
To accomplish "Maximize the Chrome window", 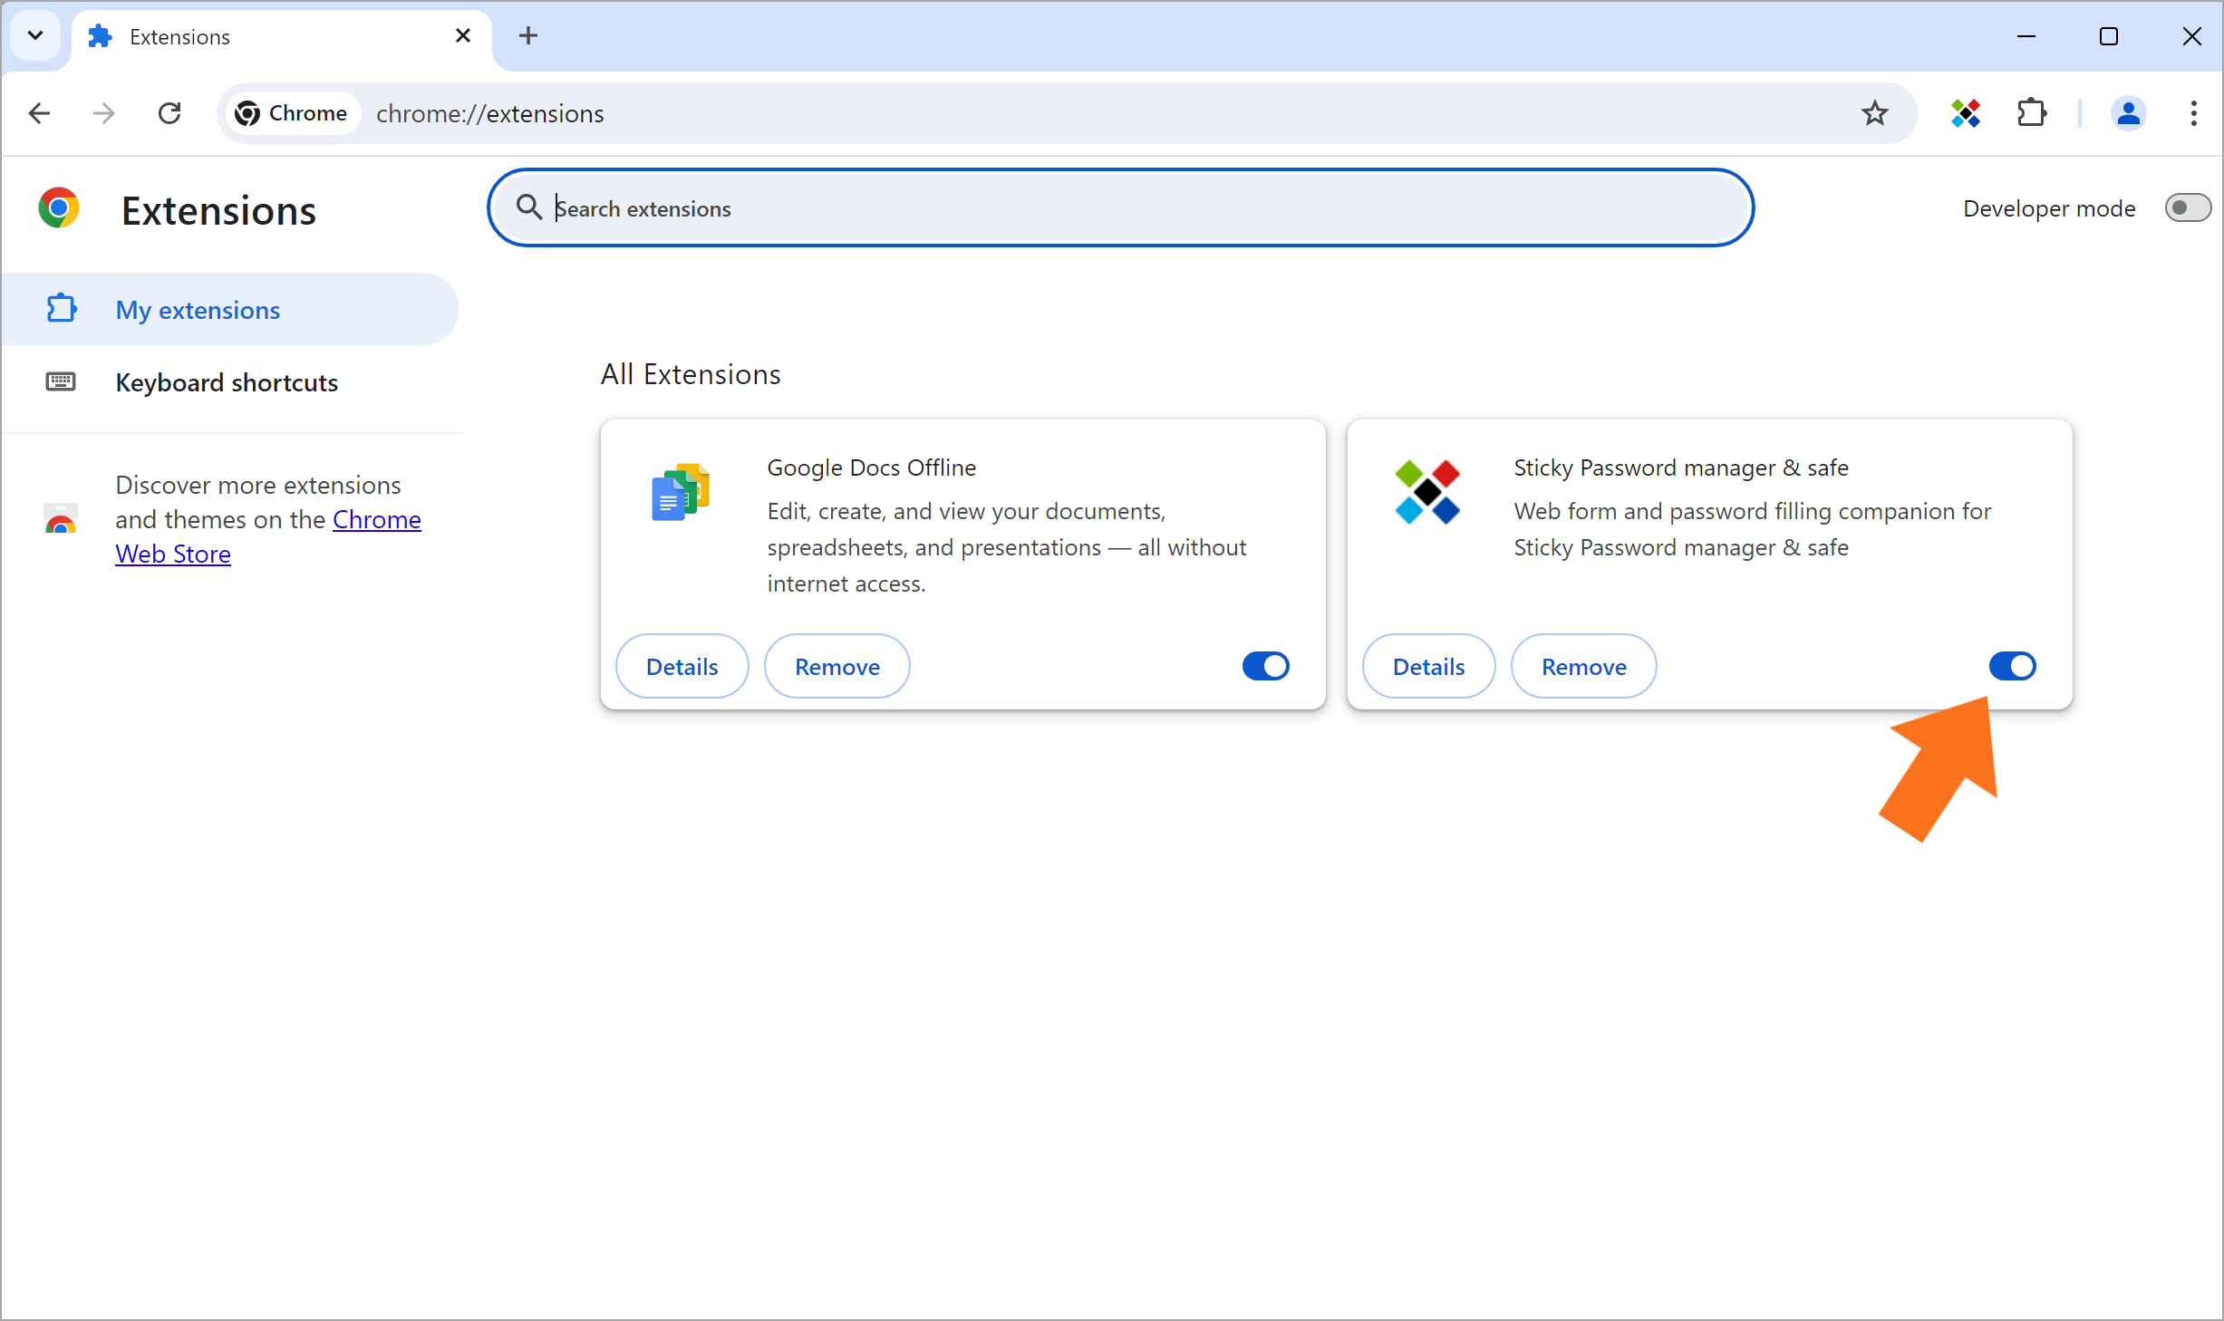I will point(2109,36).
